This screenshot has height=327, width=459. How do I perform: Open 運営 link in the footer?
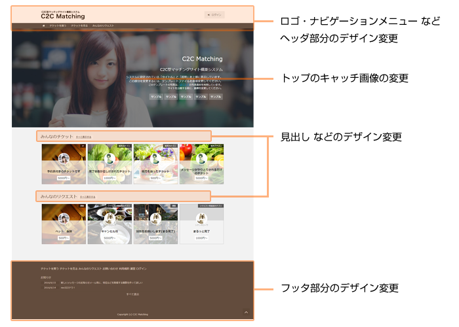(132, 269)
